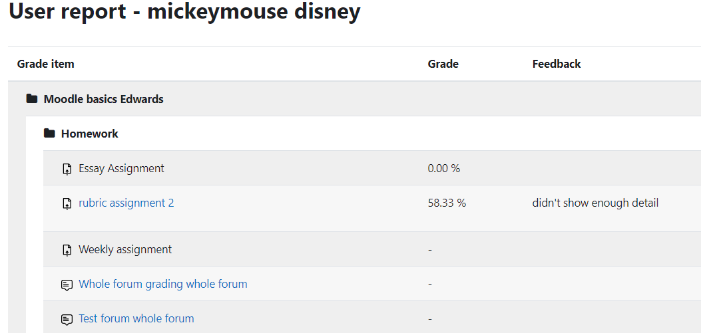This screenshot has width=701, height=333.
Task: Select the Weekly assignment item text
Action: pos(125,249)
